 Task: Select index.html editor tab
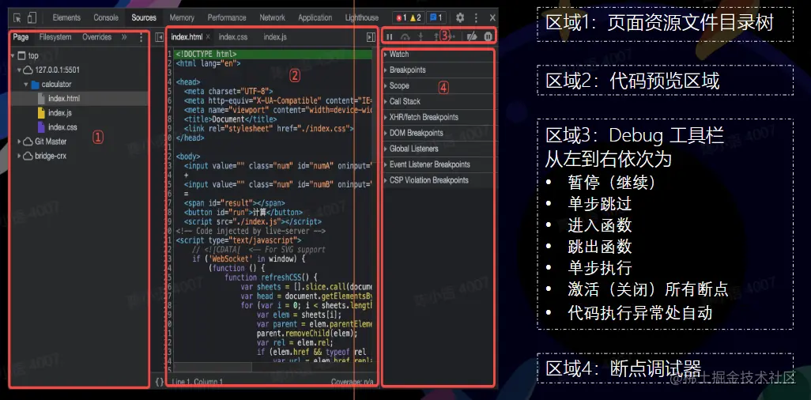tap(187, 37)
